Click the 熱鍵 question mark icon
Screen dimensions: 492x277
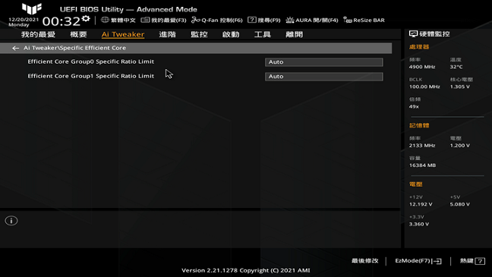(480, 261)
